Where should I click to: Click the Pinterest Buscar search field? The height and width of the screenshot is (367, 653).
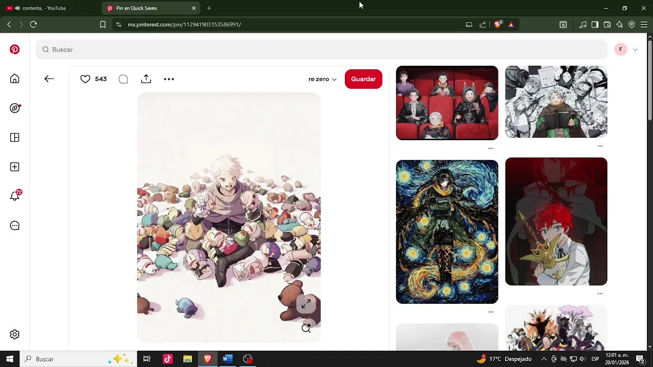pyautogui.click(x=322, y=49)
